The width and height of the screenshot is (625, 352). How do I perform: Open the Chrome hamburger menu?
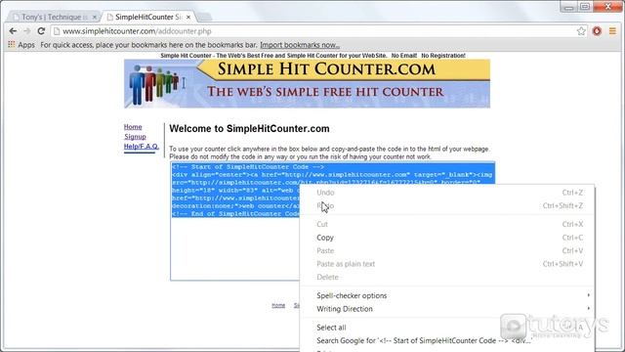click(612, 30)
